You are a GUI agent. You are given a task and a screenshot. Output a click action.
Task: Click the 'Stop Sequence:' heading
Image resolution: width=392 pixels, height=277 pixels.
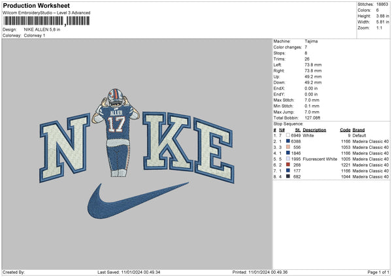[288, 124]
